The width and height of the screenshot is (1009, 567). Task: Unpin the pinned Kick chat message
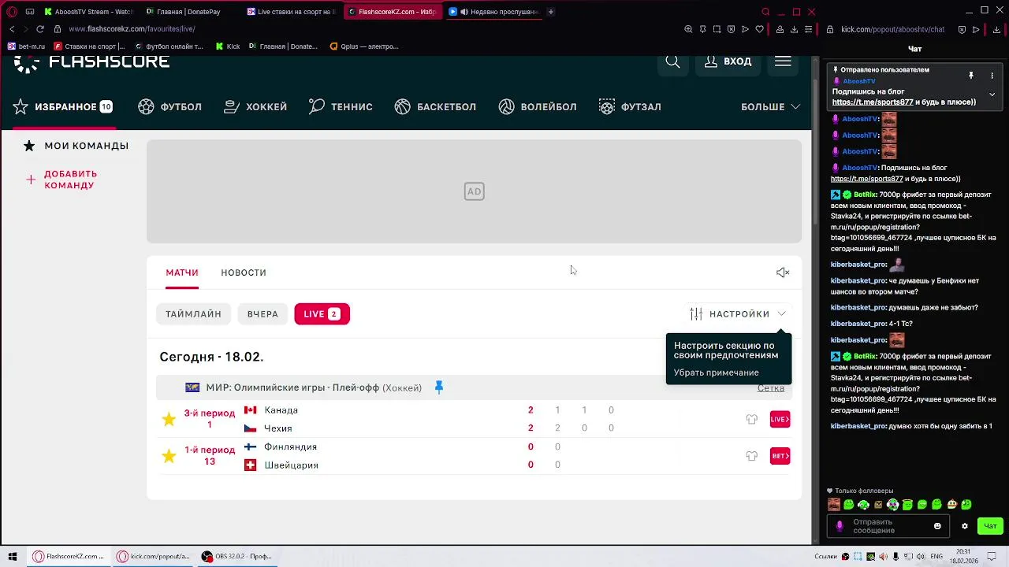[971, 76]
